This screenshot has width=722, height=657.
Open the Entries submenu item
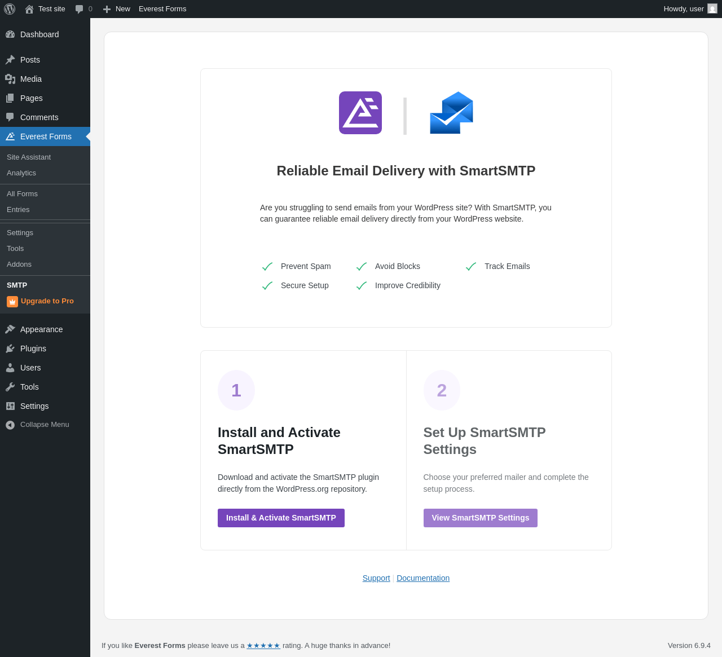[x=18, y=210]
